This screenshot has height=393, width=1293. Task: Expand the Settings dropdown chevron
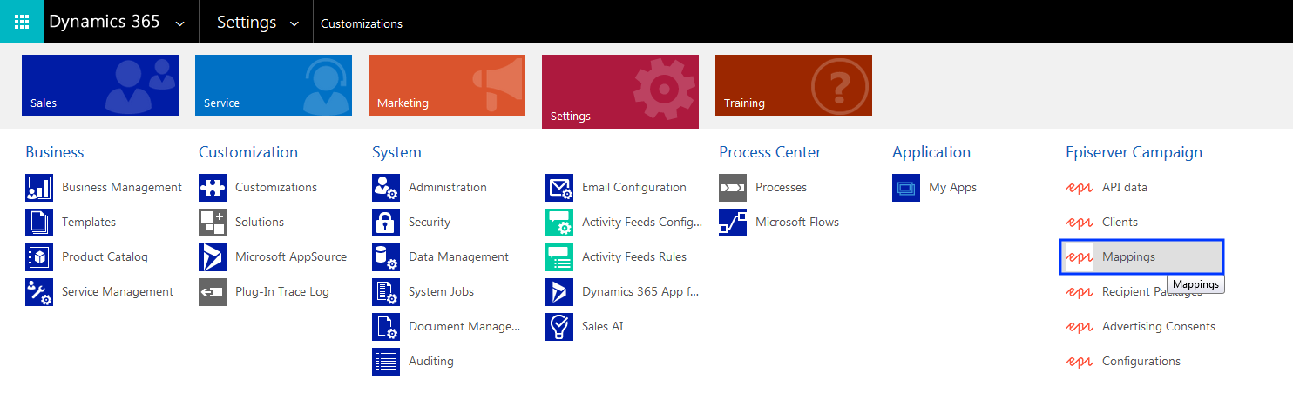pyautogui.click(x=294, y=23)
